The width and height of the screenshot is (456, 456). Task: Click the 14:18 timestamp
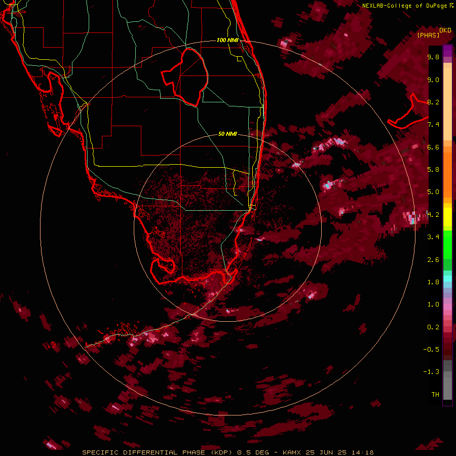362,452
